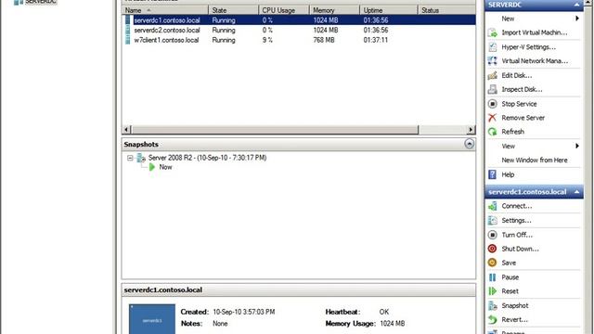Click the Memory column header
Viewport: 594px width, 334px height.
click(334, 10)
